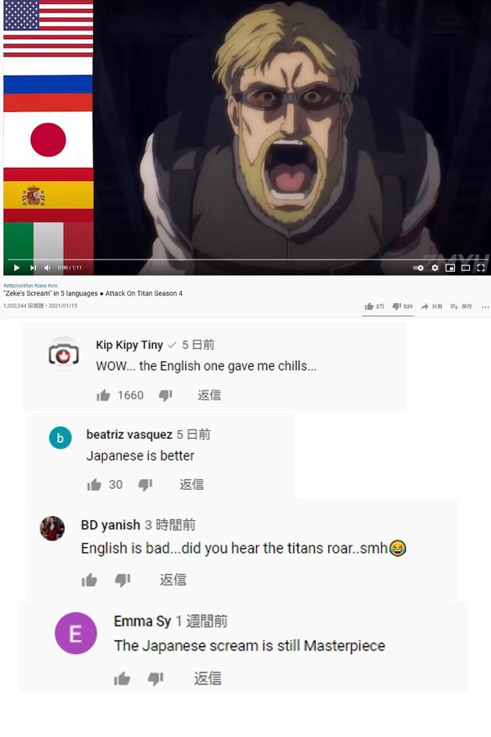Open video settings gear
Screen dimensions: 491x737
click(x=435, y=268)
